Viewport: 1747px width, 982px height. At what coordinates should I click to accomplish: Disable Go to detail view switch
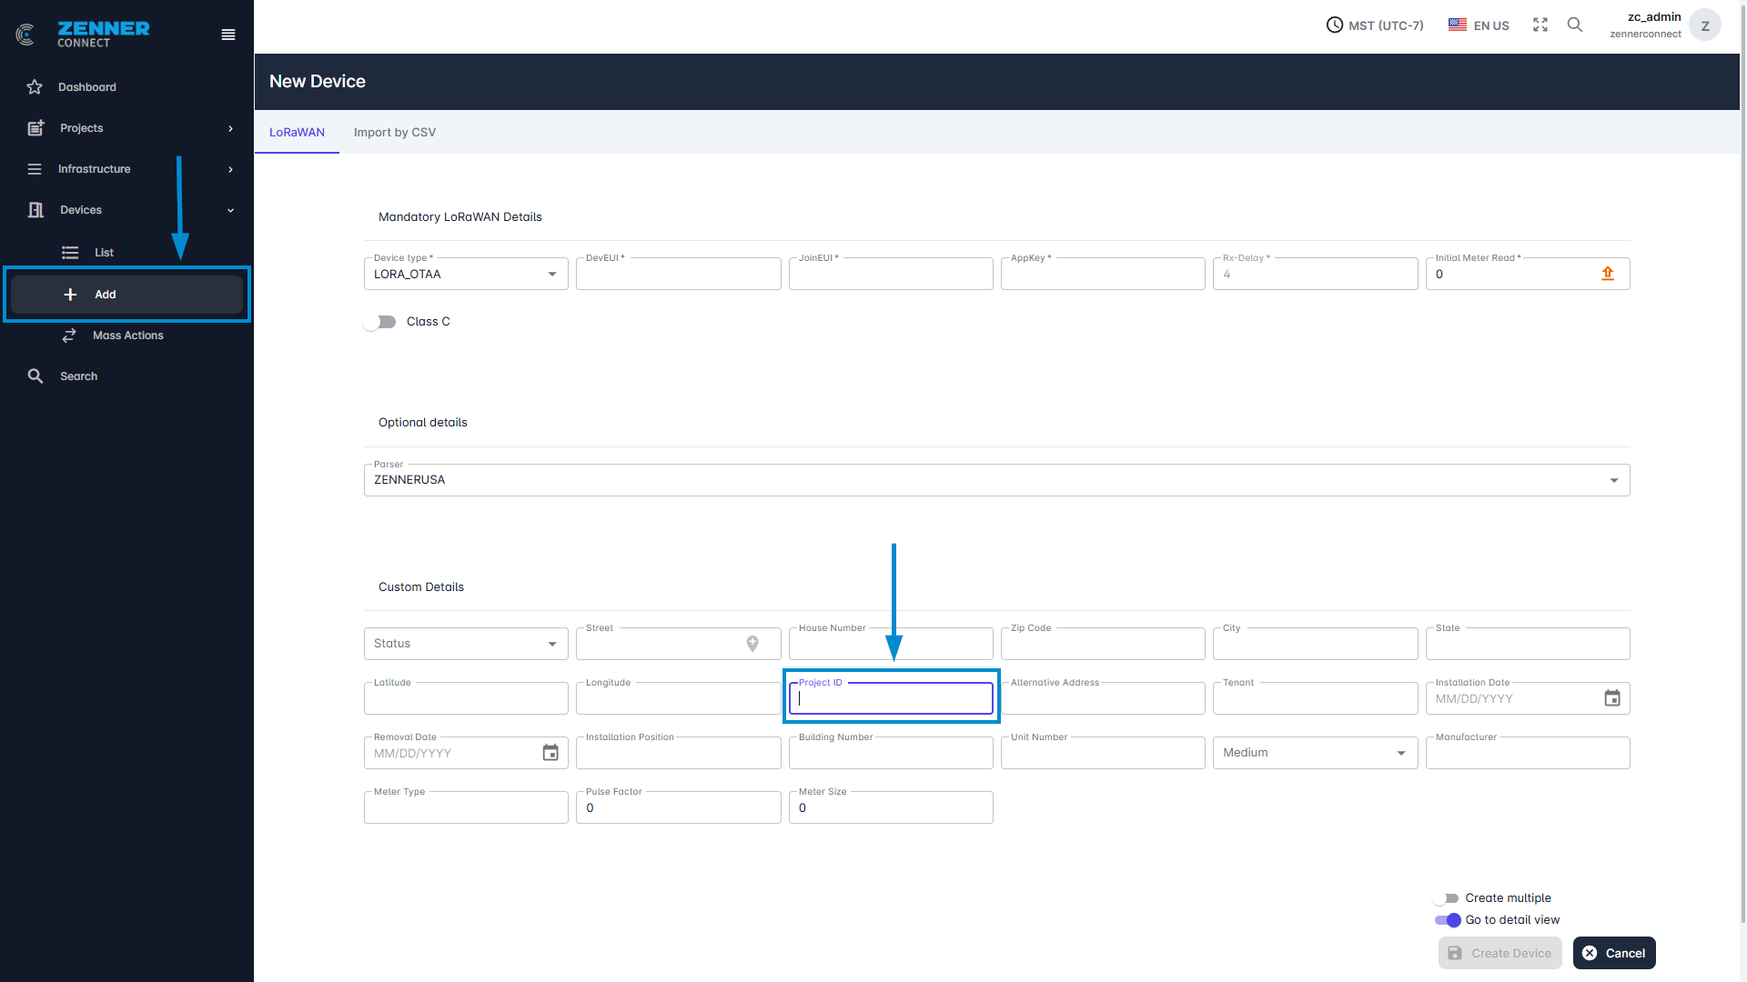coord(1448,920)
